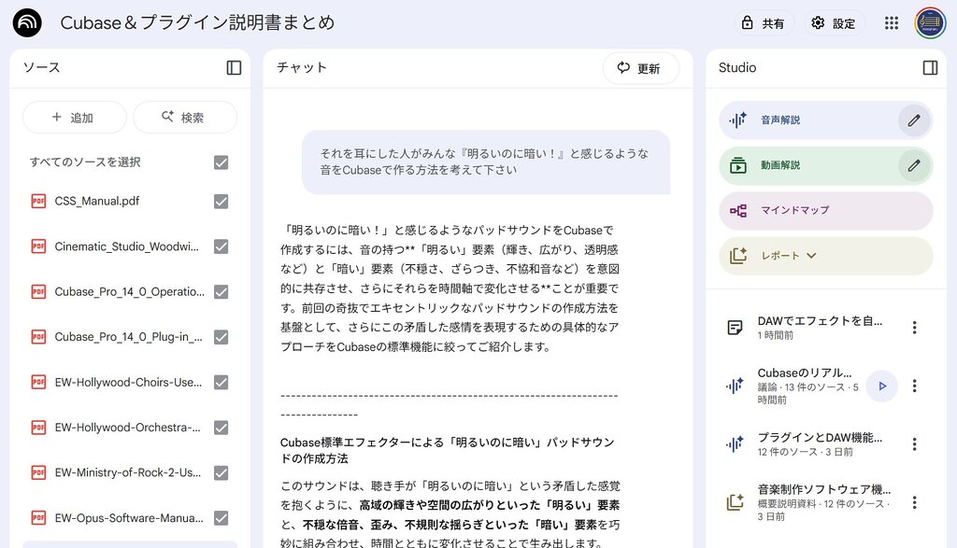This screenshot has height=548, width=957.
Task: Click the 検索 search sources button
Action: coord(184,117)
